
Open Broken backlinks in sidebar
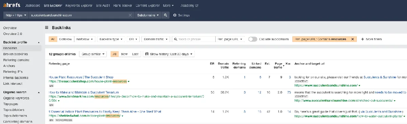tap(16, 54)
